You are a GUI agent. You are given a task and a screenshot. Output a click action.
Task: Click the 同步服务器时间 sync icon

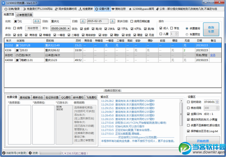point(56,9)
